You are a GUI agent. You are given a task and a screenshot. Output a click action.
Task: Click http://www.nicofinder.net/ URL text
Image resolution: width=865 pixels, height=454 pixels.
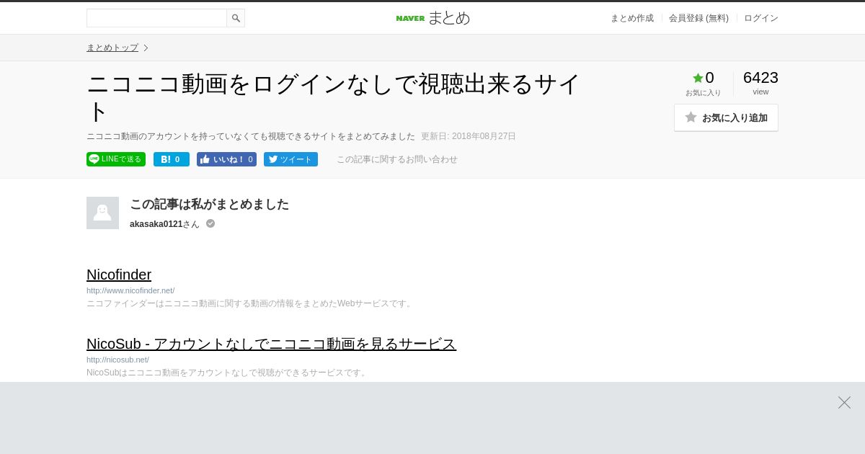[130, 290]
